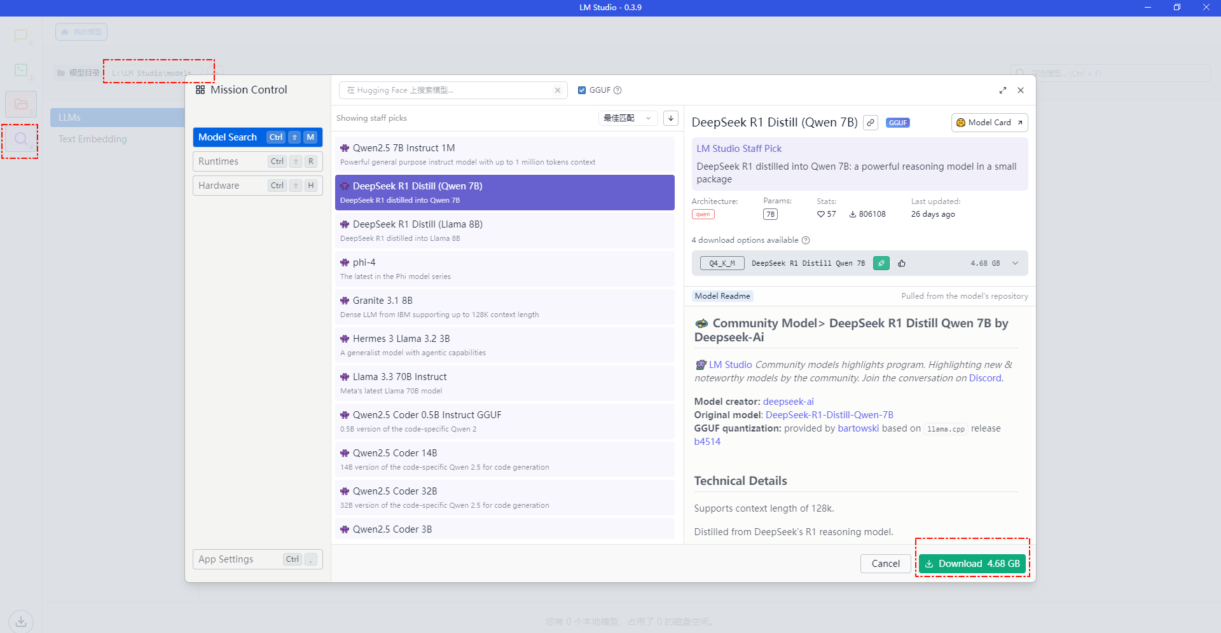Select the Hardware tab
Screen dimensions: 1221x633
[258, 186]
